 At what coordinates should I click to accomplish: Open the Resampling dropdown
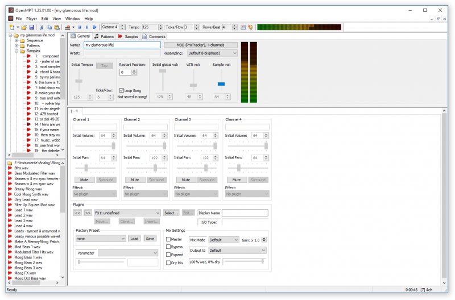[212, 53]
